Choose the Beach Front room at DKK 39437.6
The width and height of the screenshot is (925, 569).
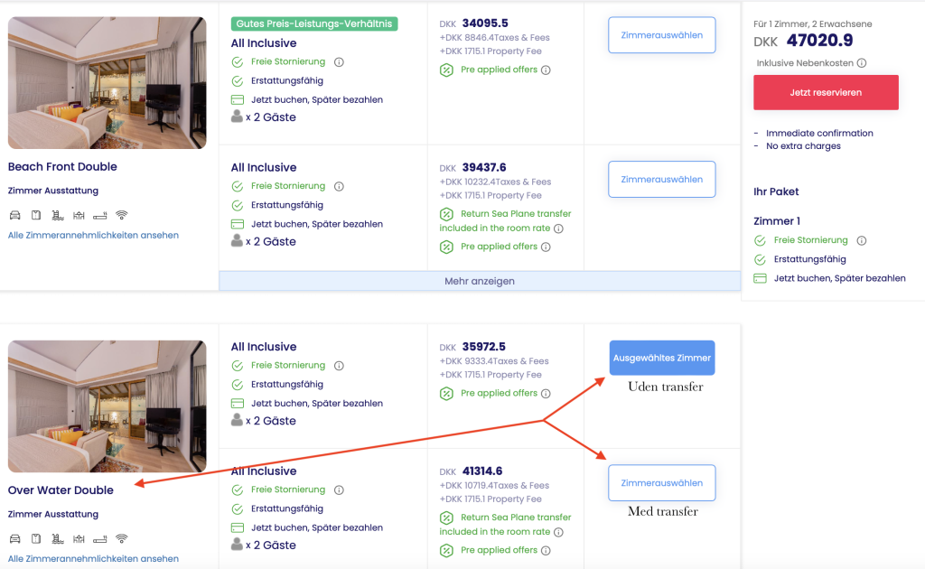point(661,180)
